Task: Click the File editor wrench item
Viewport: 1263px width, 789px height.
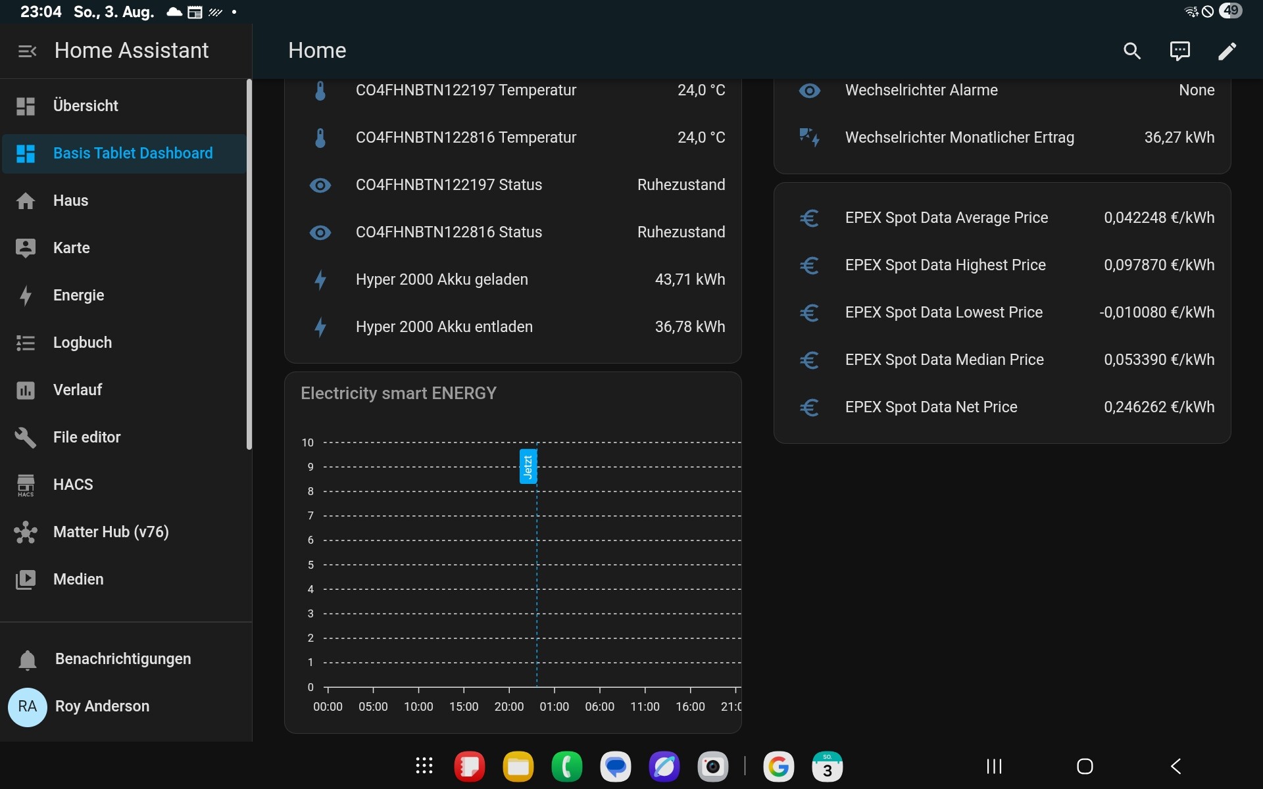Action: point(86,437)
